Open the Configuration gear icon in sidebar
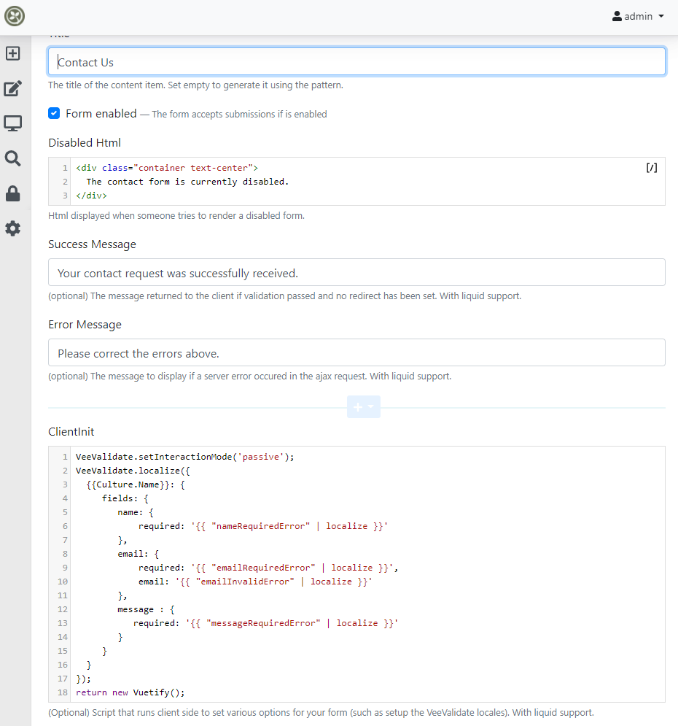This screenshot has height=726, width=678. 13,228
